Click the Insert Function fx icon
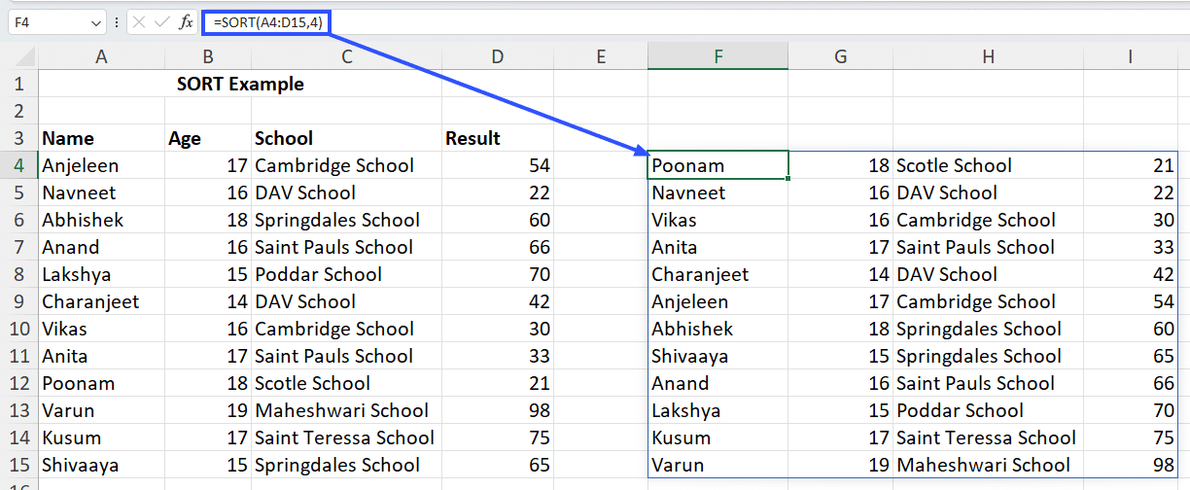The width and height of the screenshot is (1190, 490). (187, 21)
